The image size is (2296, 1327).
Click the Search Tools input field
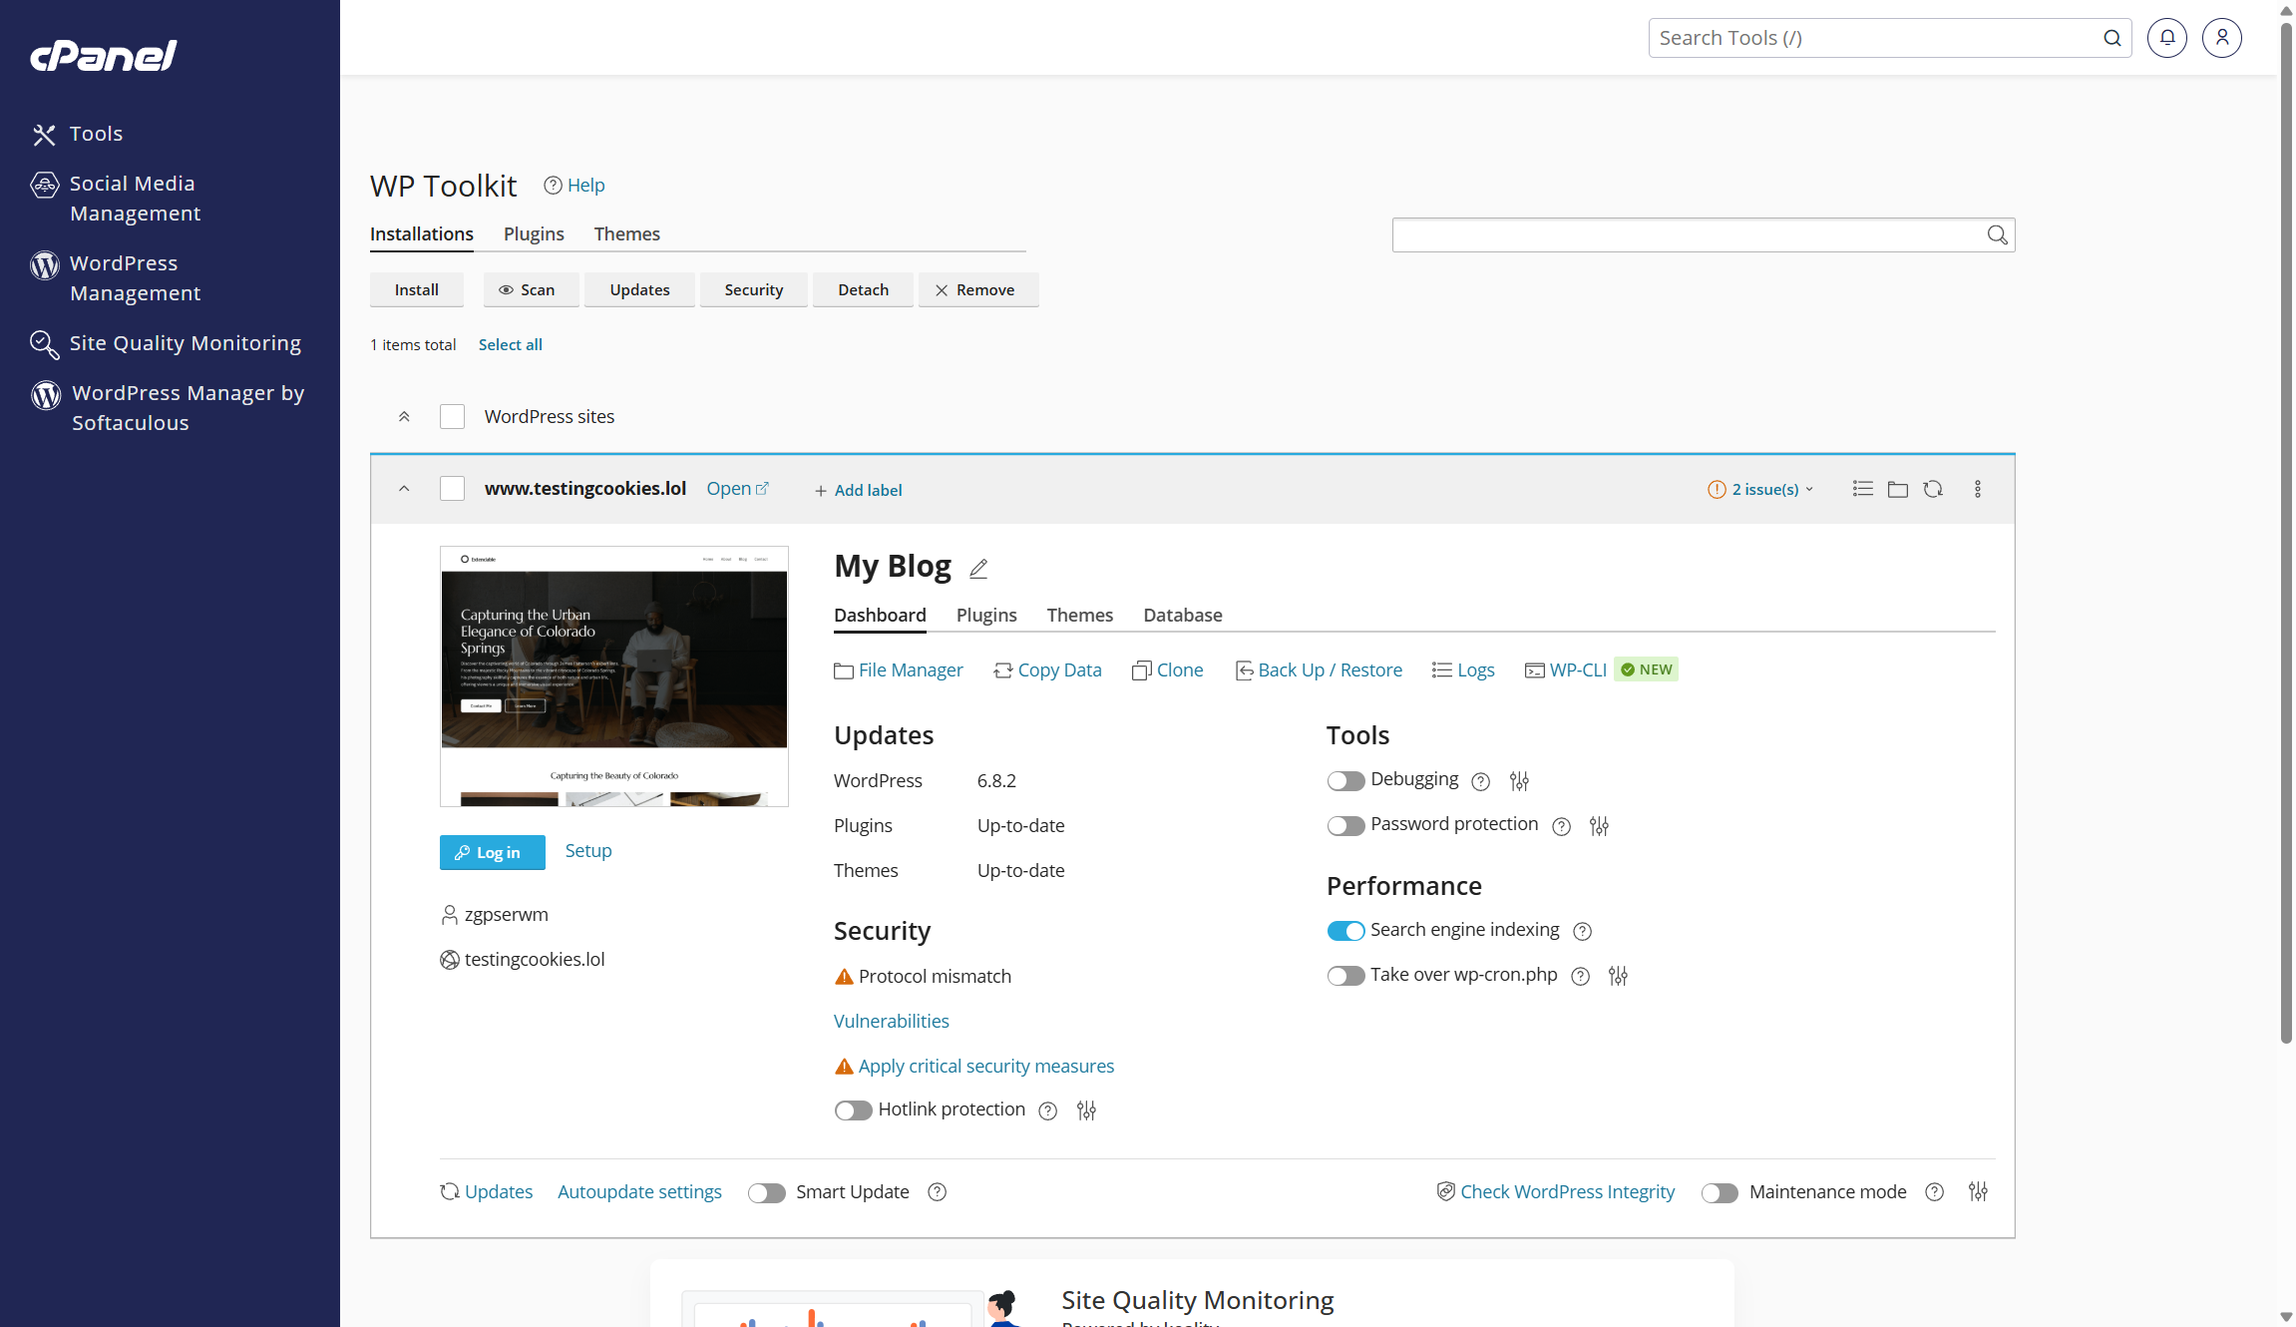pyautogui.click(x=1875, y=38)
